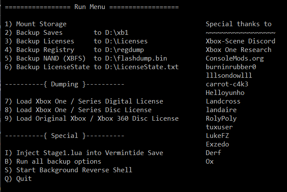Click the Special section header
Image resolution: width=287 pixels, height=192 pixels.
pyautogui.click(x=64, y=136)
